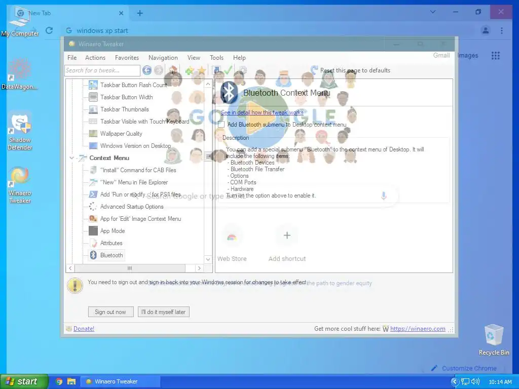The width and height of the screenshot is (519, 389).
Task: Open the Google apps grid in Chrome
Action: click(496, 56)
